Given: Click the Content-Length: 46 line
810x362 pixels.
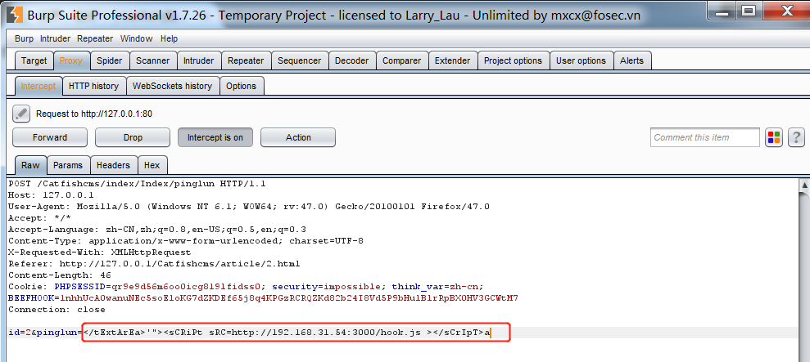Looking at the screenshot, I should [60, 275].
